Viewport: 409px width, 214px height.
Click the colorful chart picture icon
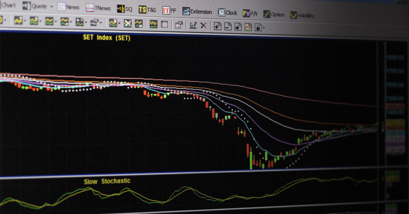(248, 27)
